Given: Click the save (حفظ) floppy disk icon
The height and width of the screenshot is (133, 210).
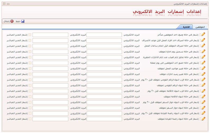Looking at the screenshot, I should [x=23, y=21].
